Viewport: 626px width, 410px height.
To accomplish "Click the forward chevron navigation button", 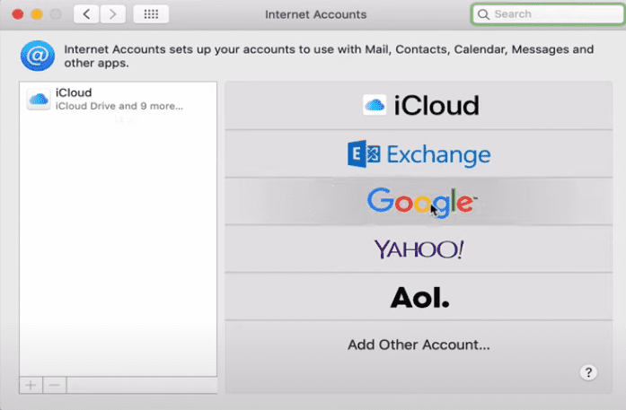I will point(112,14).
